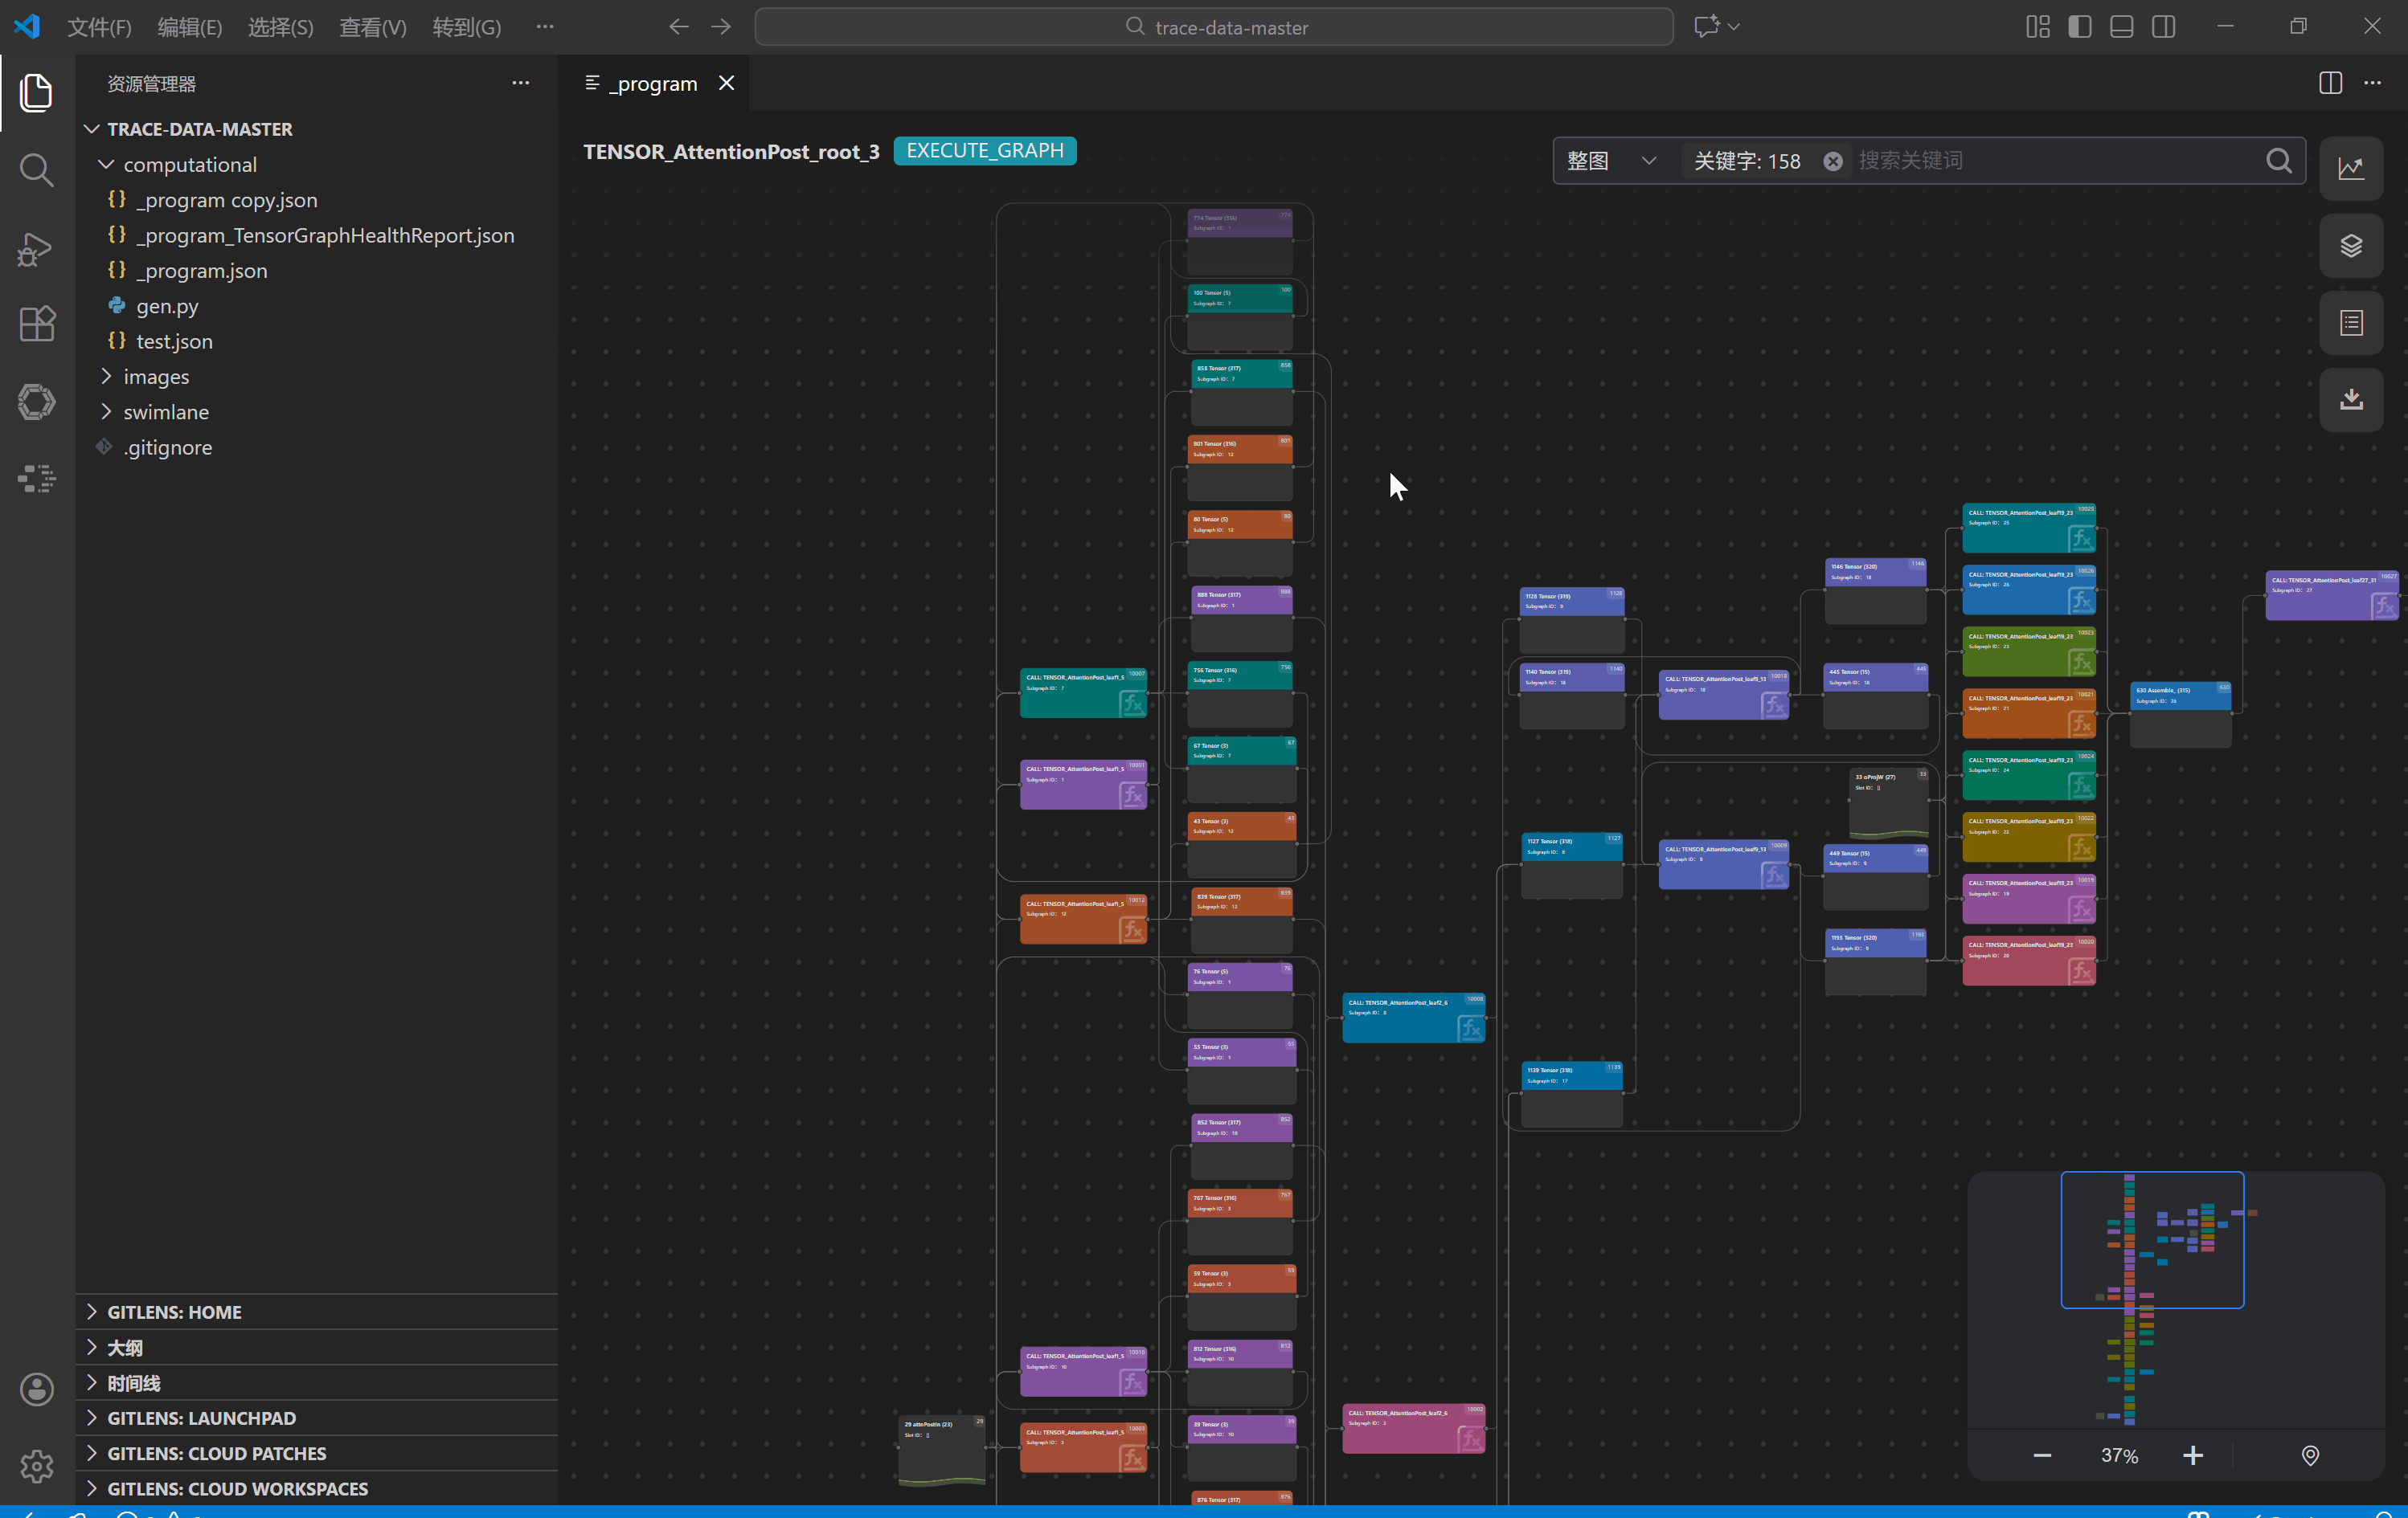Image resolution: width=2408 pixels, height=1518 pixels.
Task: Click the chart line icon in graph toolbar
Action: tap(2350, 168)
